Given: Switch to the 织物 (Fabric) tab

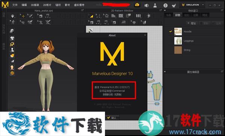Looking at the screenshot, I should tap(177, 15).
